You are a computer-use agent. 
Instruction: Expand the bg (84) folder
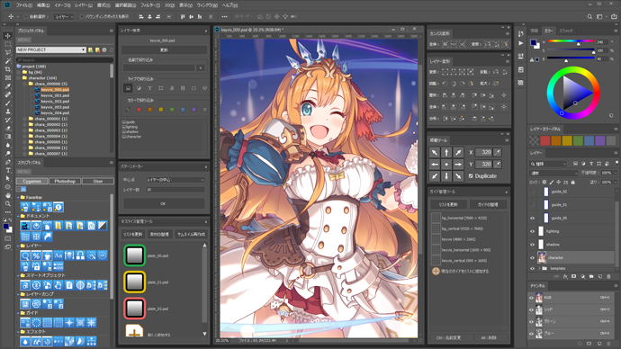pos(19,73)
